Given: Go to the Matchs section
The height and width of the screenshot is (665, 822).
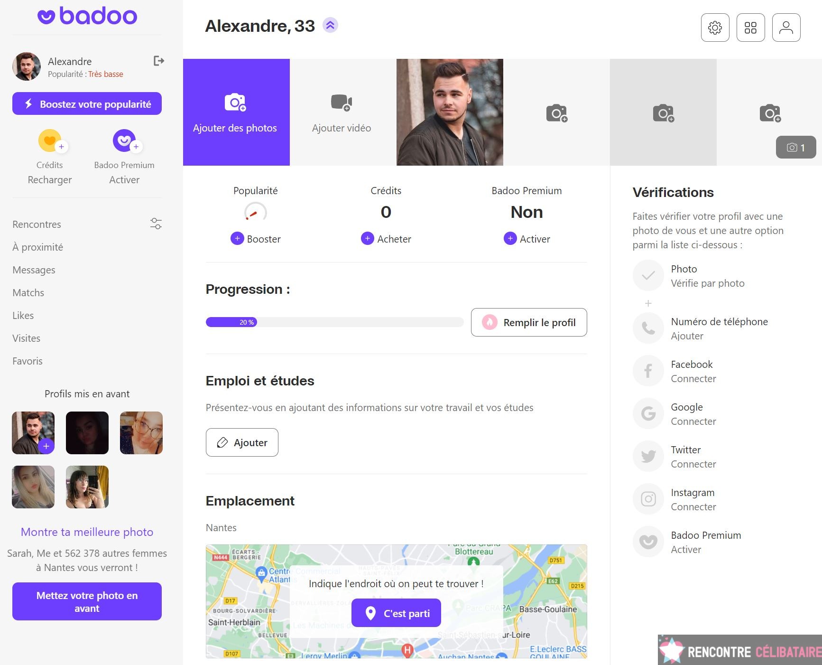Looking at the screenshot, I should click(x=28, y=292).
